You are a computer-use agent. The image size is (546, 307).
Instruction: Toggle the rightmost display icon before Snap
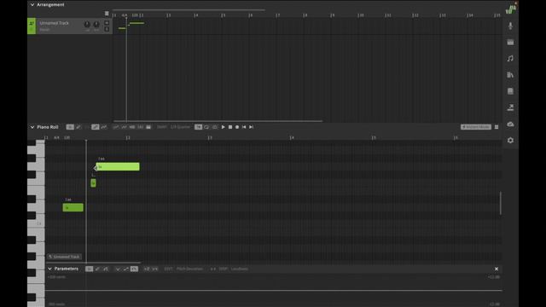point(148,127)
